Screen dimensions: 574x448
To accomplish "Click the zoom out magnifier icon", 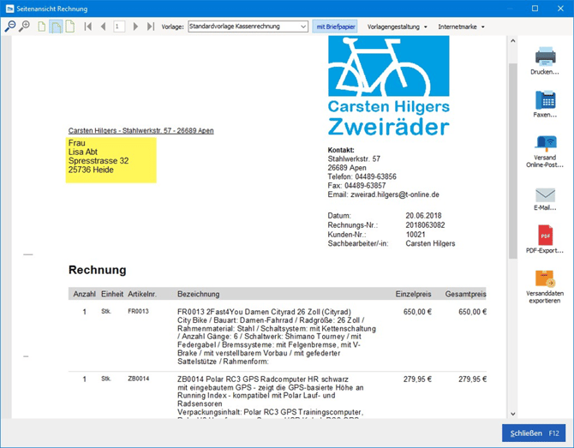I will [10, 27].
